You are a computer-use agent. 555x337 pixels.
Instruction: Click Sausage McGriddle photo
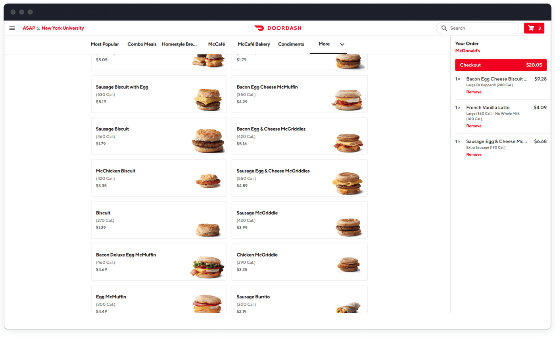pos(349,227)
